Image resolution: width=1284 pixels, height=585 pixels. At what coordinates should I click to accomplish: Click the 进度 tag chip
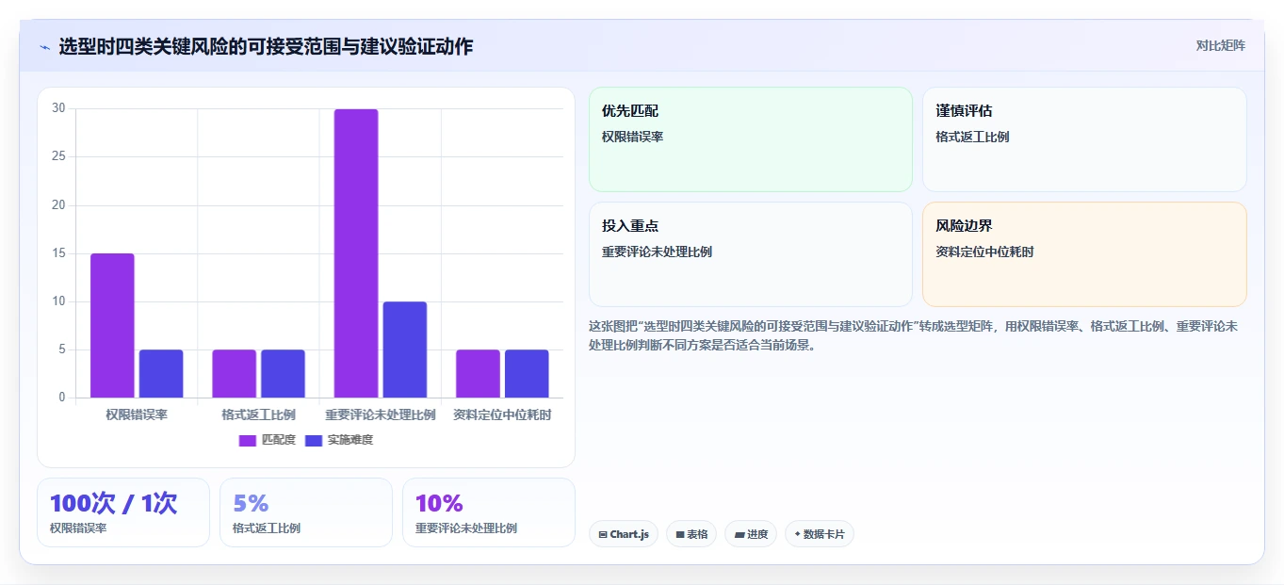pos(751,534)
